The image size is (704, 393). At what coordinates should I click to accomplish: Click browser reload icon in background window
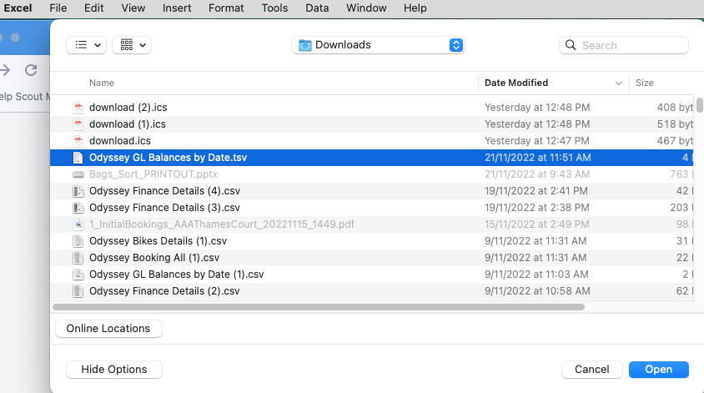[31, 70]
